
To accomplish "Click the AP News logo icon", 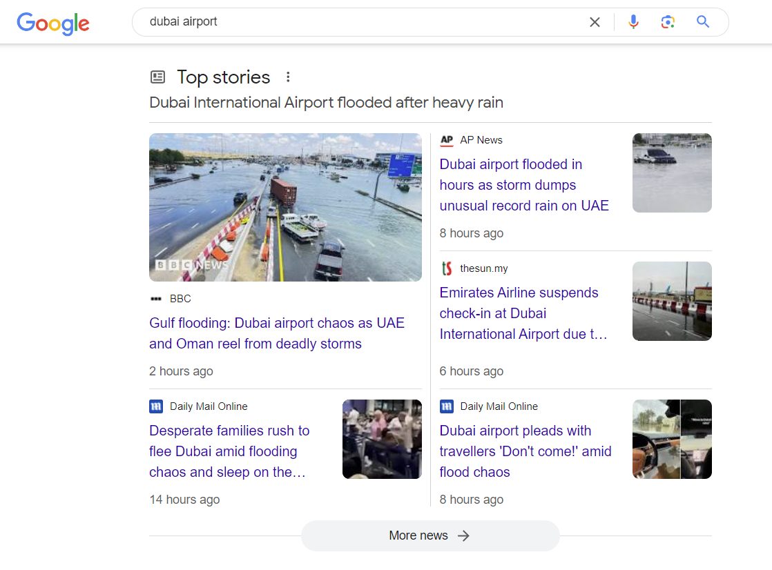I will point(447,140).
